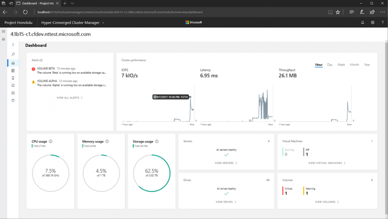Expand the tools sidebar with chevron
The image size is (388, 219).
tap(13, 45)
